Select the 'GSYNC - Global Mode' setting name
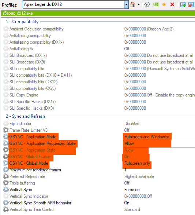Viewport: 195px width, 215px height. (29, 163)
